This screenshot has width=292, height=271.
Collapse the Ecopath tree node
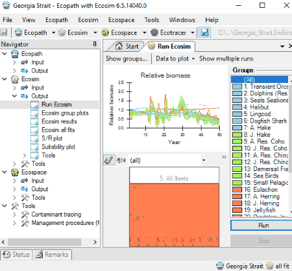coord(5,54)
